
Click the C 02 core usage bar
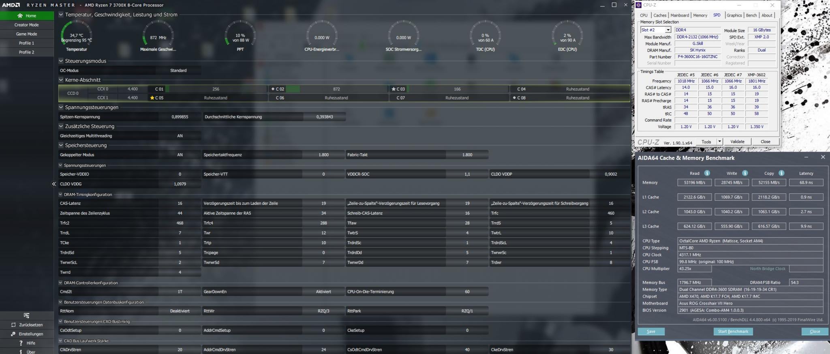[336, 89]
